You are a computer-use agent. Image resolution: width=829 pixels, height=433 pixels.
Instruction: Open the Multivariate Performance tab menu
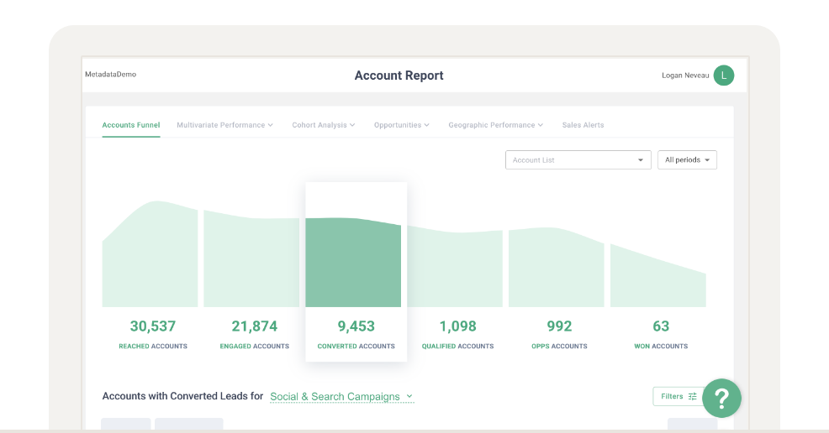(224, 125)
